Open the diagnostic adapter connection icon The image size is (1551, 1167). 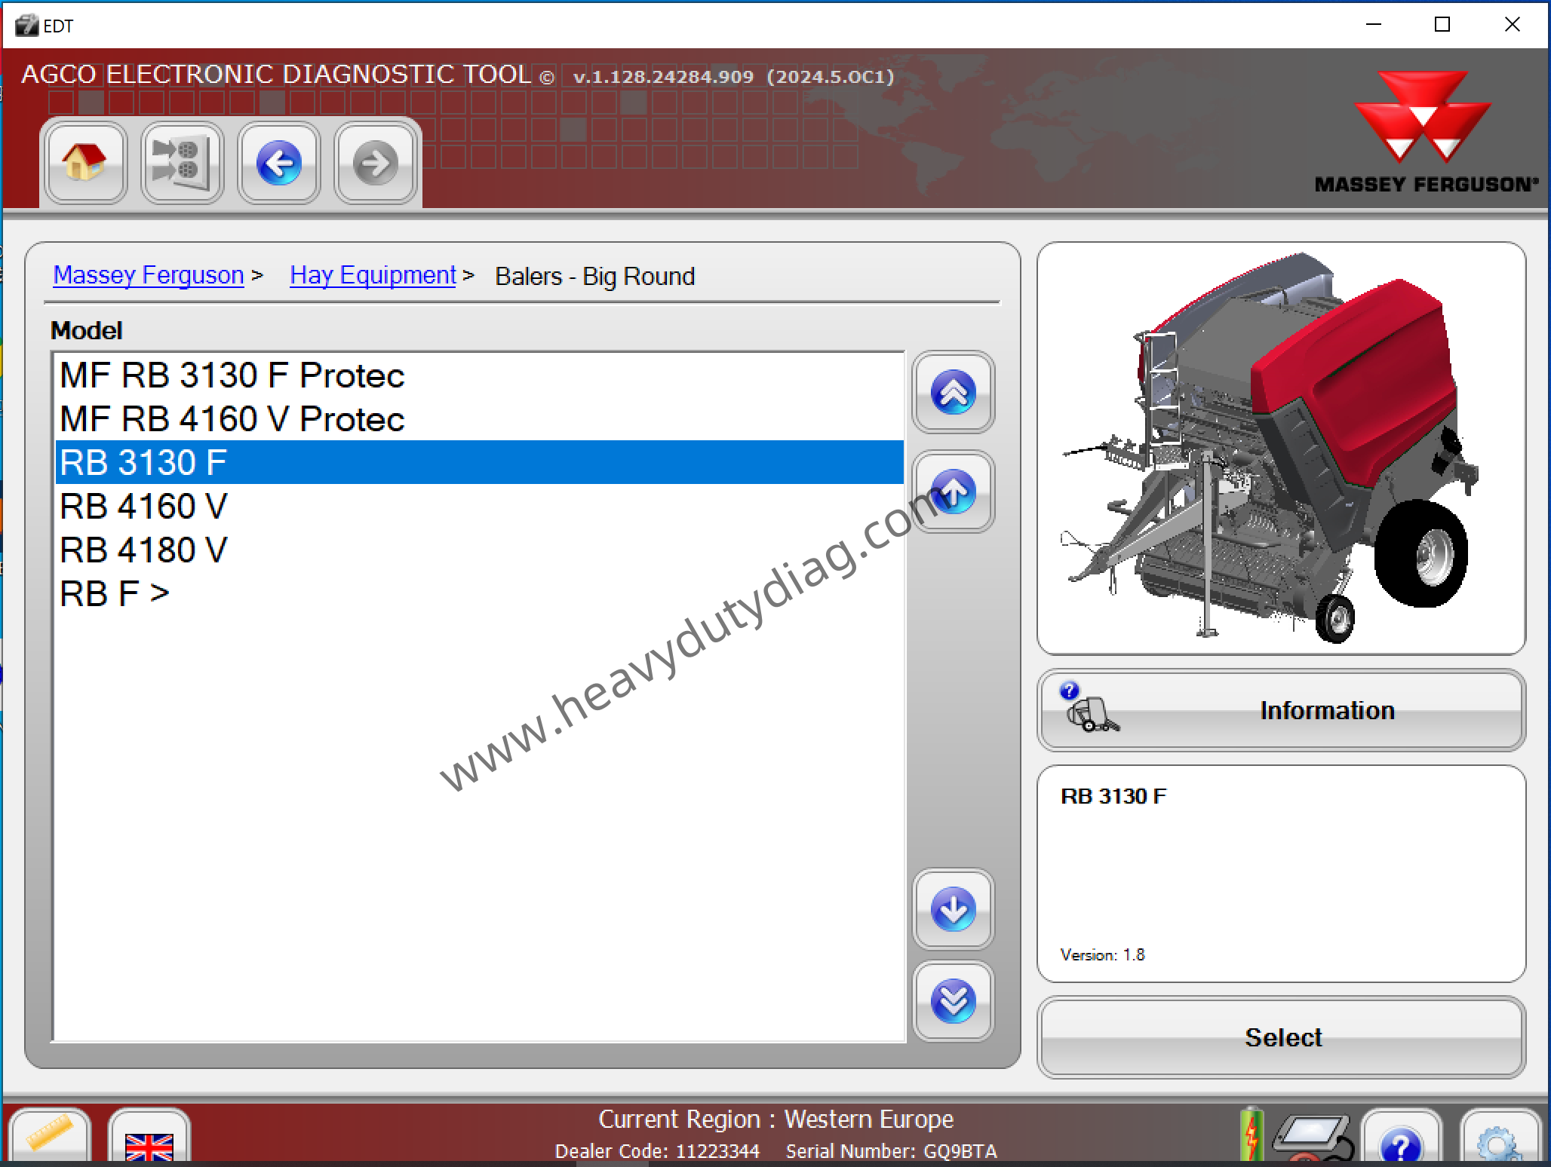[x=1313, y=1138]
